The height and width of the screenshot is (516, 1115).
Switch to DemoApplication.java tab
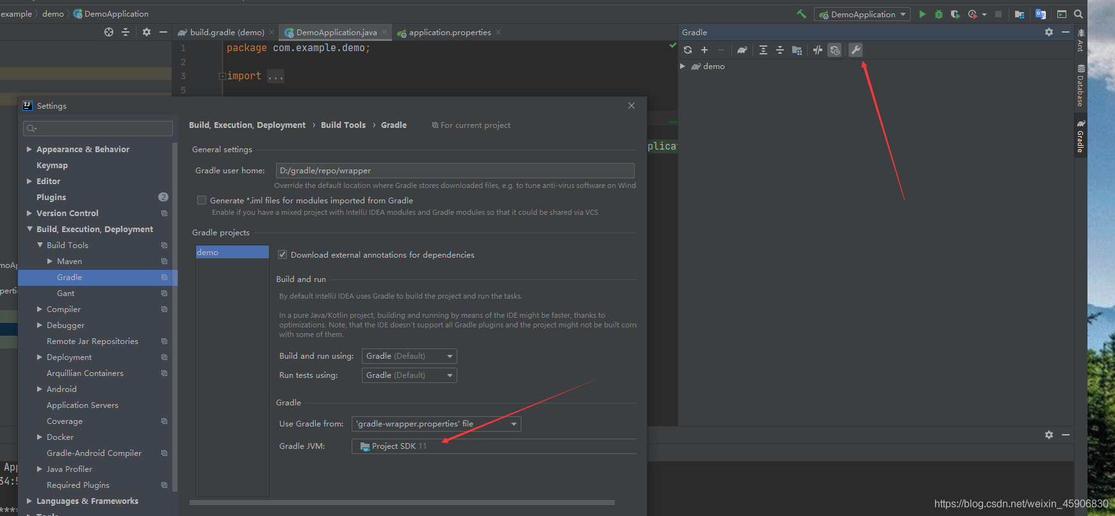pyautogui.click(x=335, y=32)
